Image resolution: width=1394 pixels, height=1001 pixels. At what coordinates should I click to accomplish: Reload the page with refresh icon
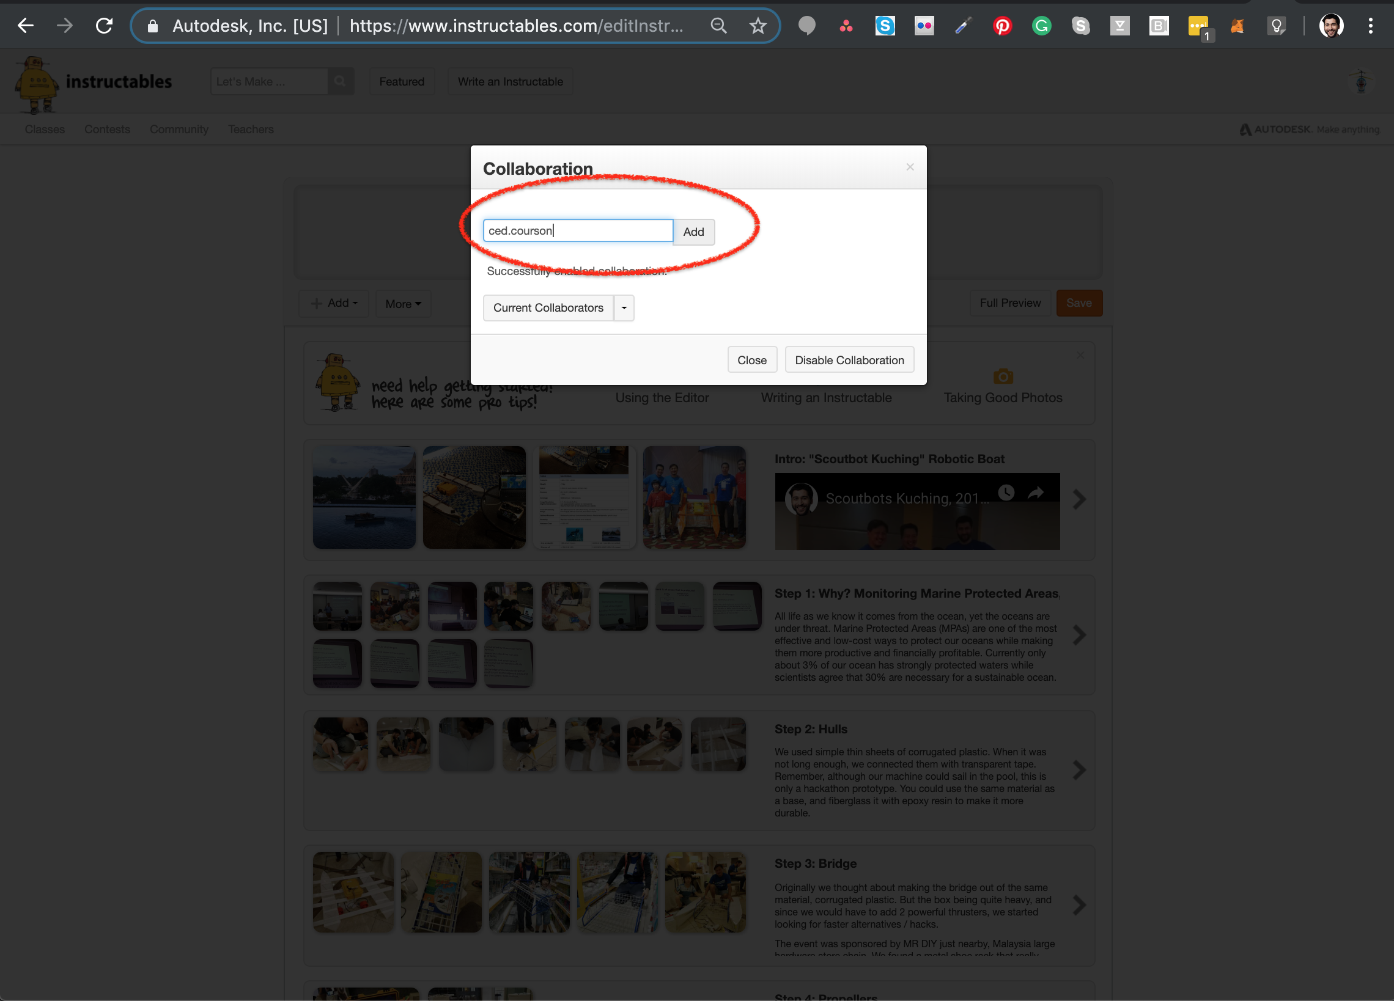click(x=105, y=26)
